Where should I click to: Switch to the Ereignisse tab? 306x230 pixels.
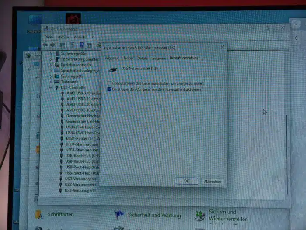pyautogui.click(x=159, y=58)
